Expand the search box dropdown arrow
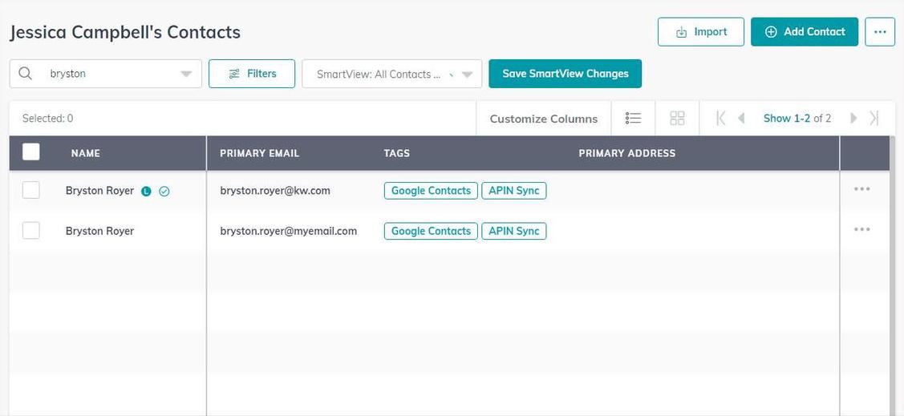Image resolution: width=904 pixels, height=416 pixels. [x=186, y=75]
